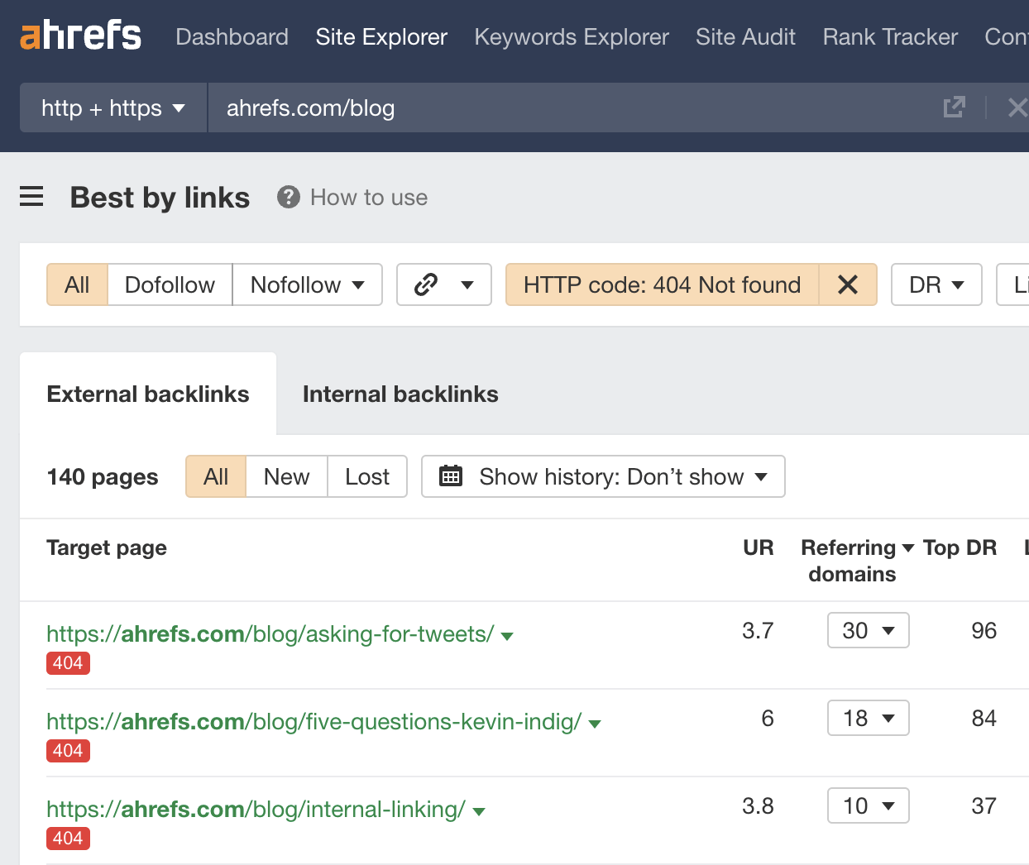
Task: Switch backlinks view to New
Action: point(286,476)
